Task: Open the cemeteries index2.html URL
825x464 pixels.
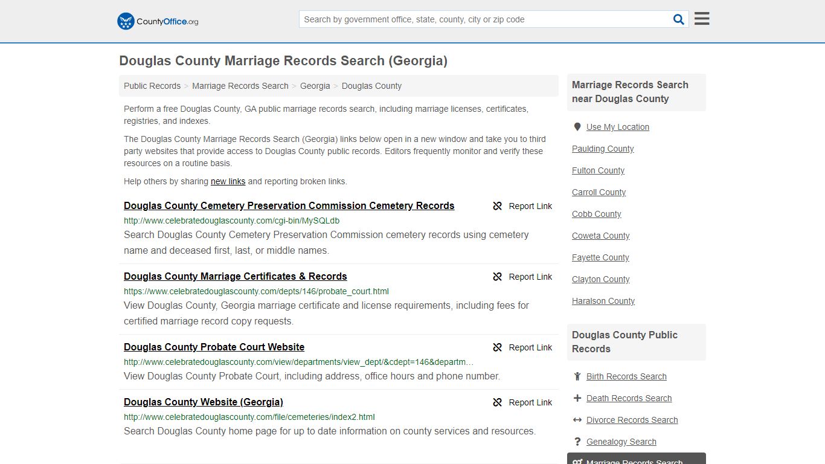Action: (249, 417)
